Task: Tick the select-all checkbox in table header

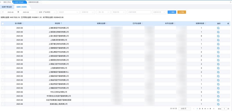Action: 3,23
